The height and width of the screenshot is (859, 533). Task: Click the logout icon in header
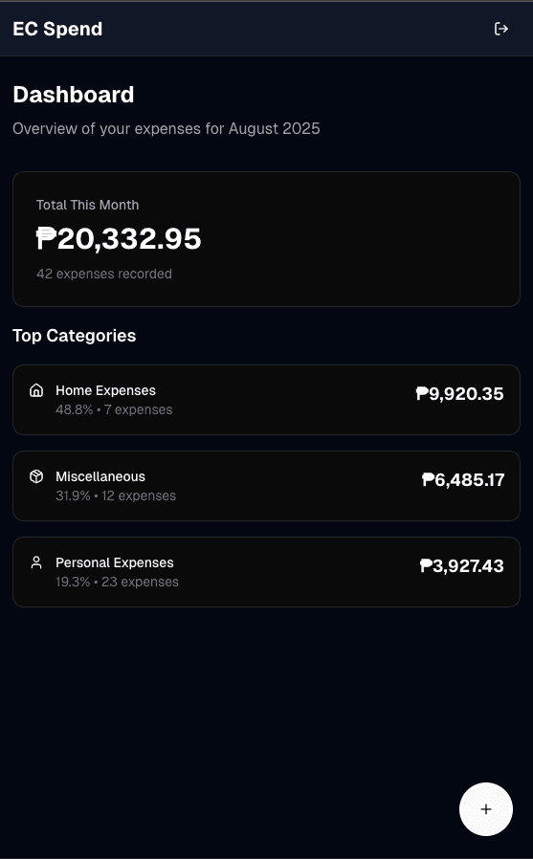[x=501, y=29]
